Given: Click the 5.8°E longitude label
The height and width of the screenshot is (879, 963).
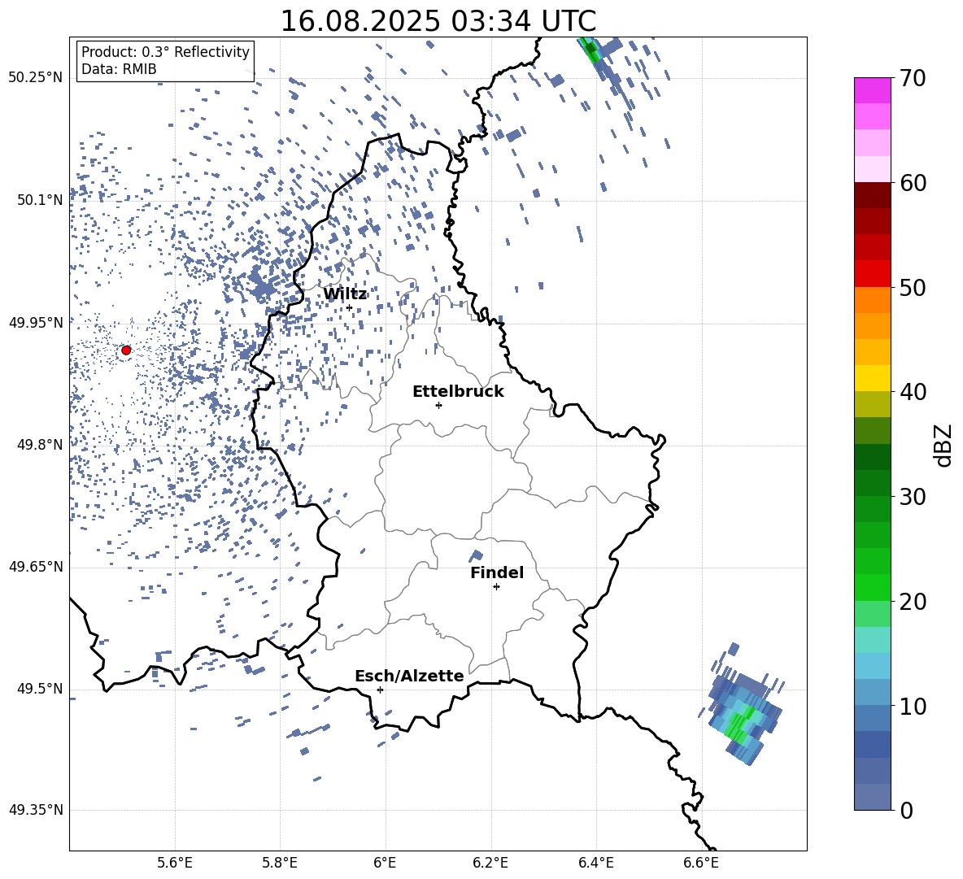Looking at the screenshot, I should (x=280, y=863).
